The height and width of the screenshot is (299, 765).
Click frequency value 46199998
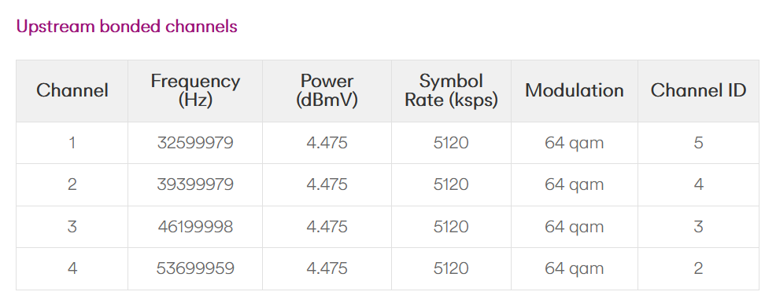195,227
